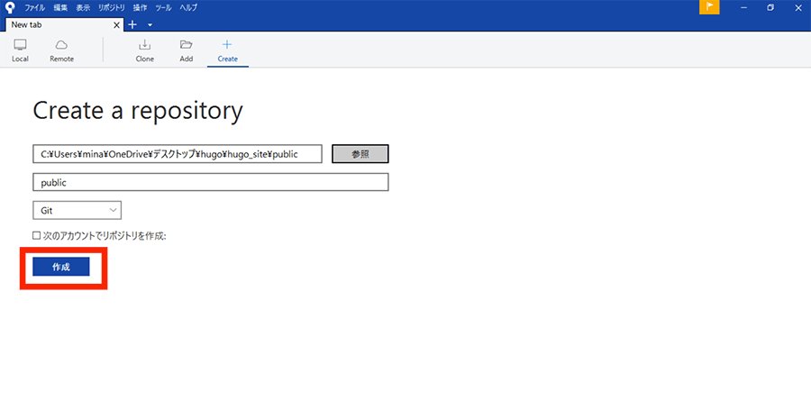Open the tab list dropdown arrow

click(150, 25)
